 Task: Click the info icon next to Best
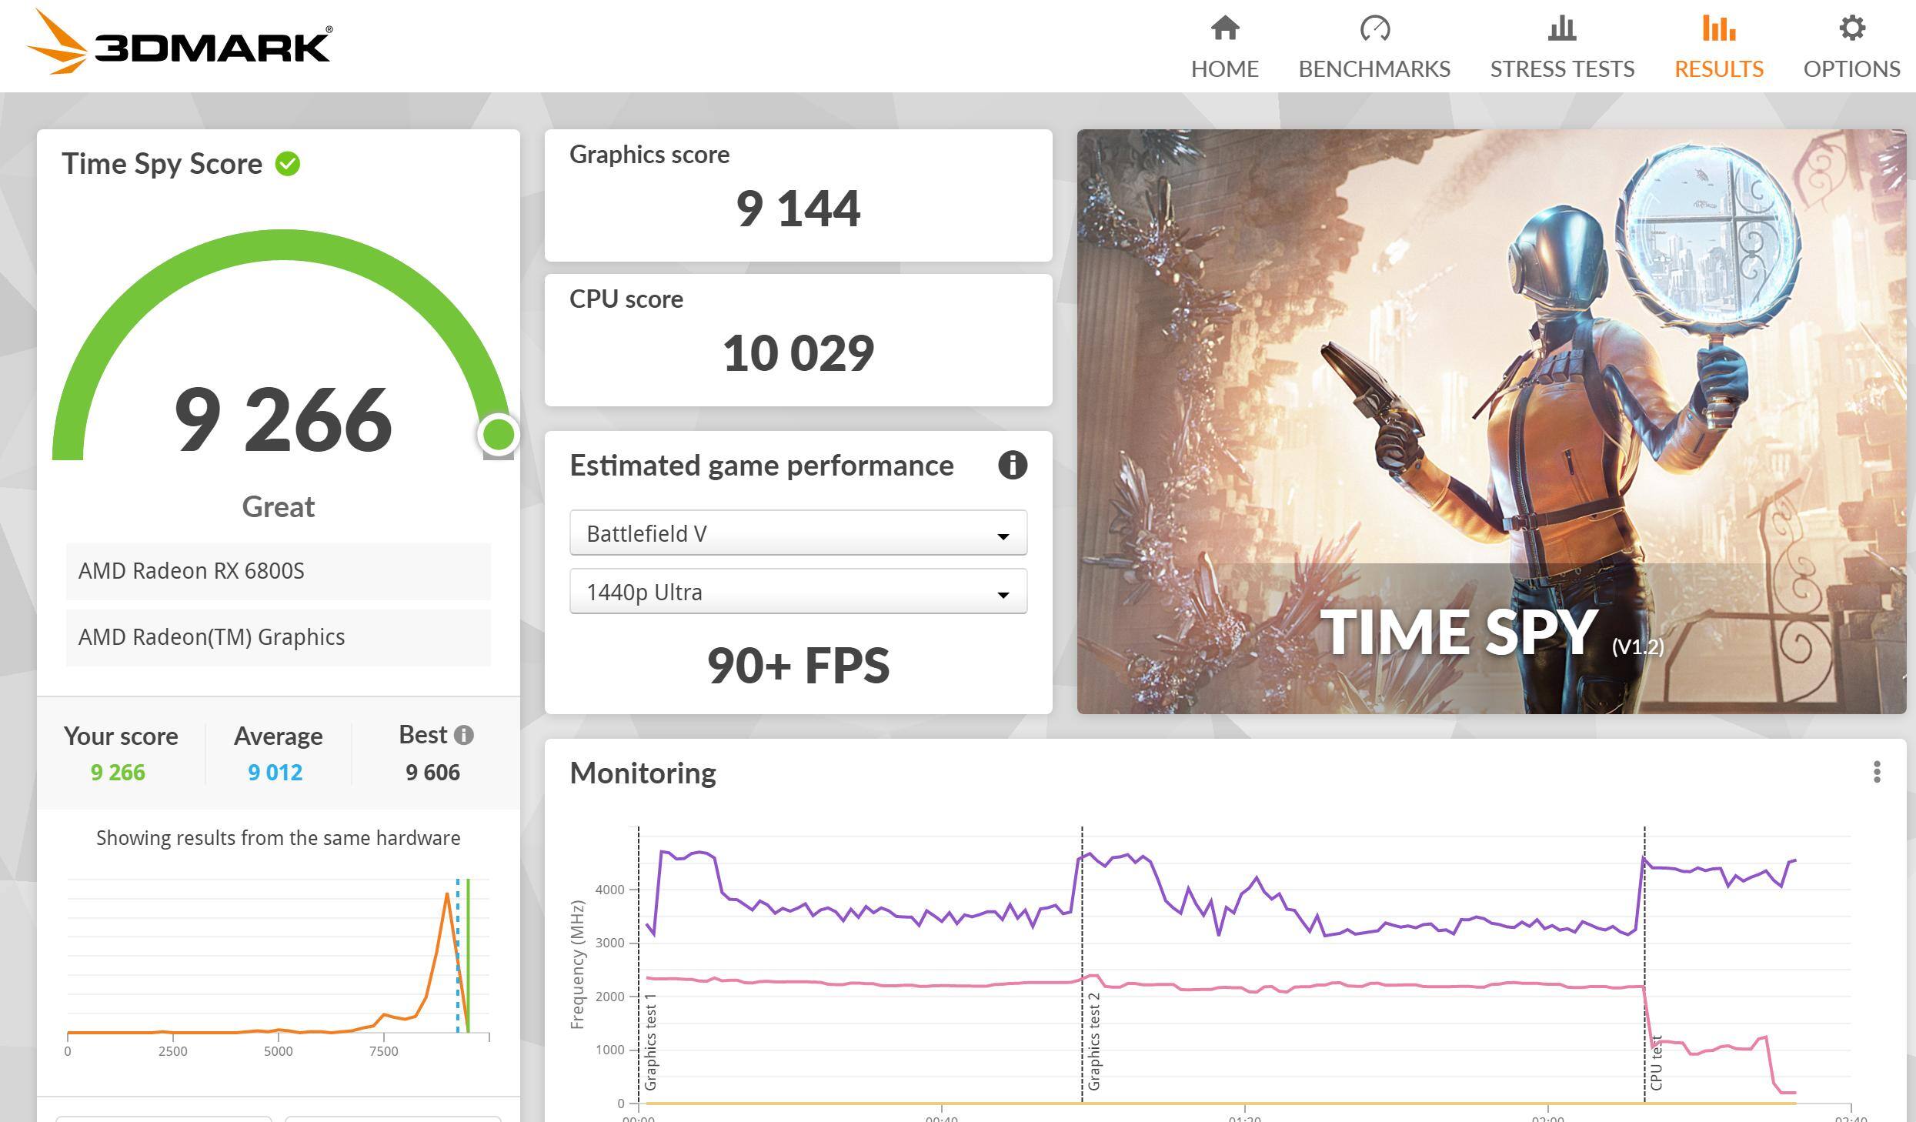coord(463,735)
